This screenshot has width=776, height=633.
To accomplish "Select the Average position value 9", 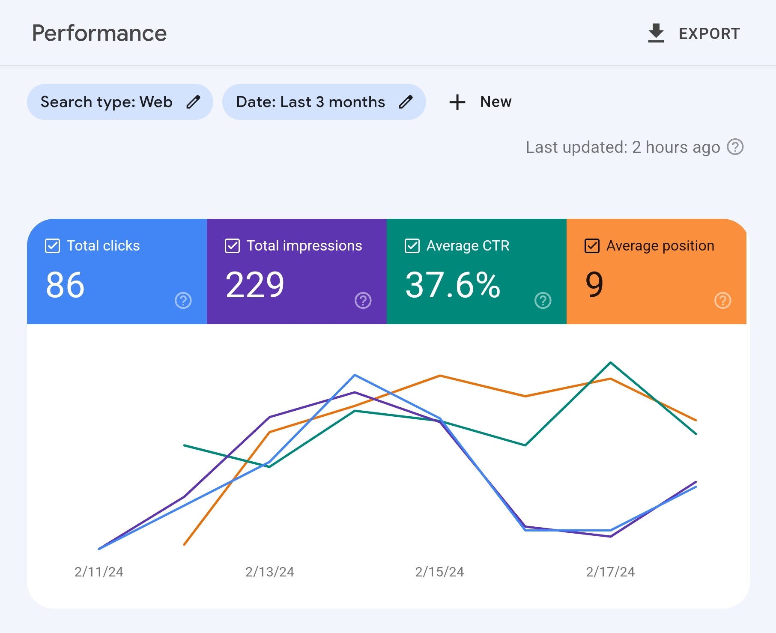I will (x=594, y=285).
